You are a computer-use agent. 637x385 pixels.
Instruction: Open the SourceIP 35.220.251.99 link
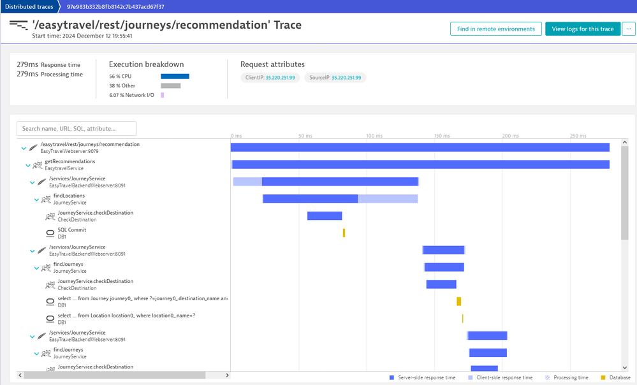(346, 78)
